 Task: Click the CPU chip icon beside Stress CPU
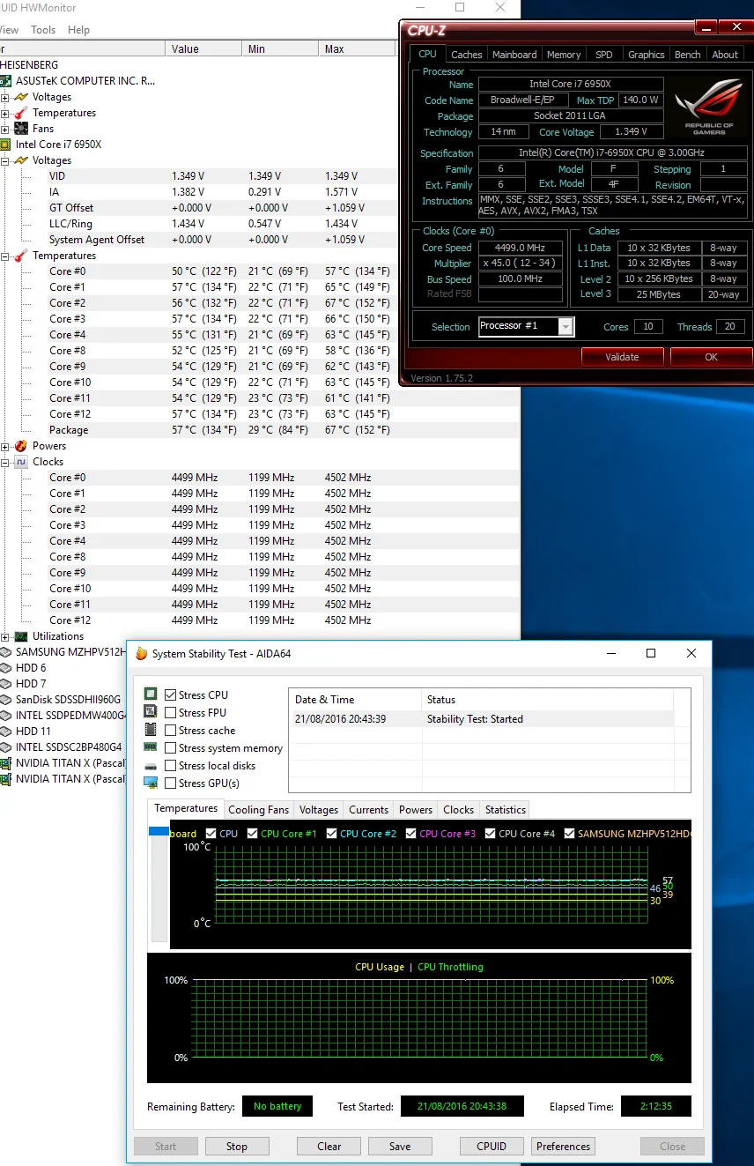click(151, 694)
